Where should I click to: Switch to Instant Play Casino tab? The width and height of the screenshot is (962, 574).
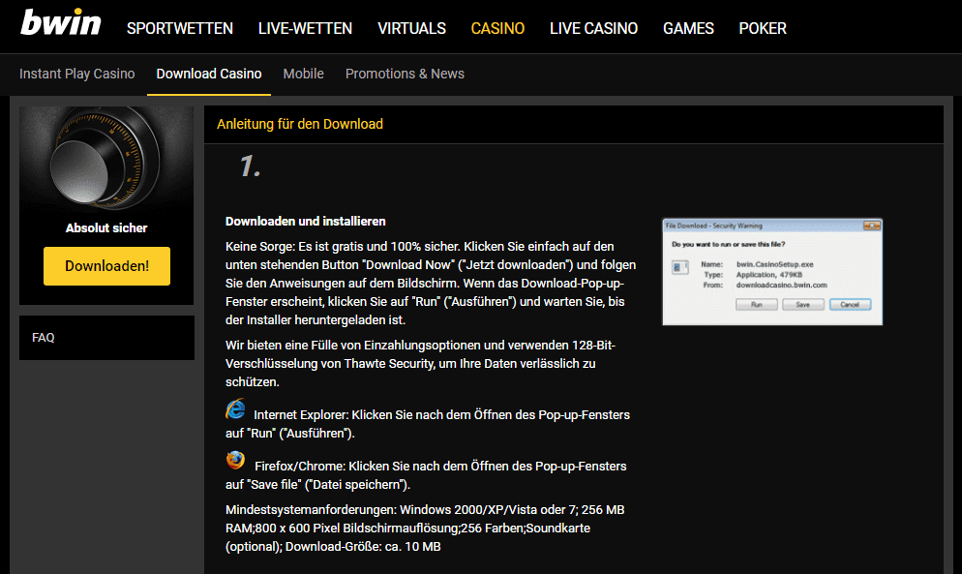(77, 74)
